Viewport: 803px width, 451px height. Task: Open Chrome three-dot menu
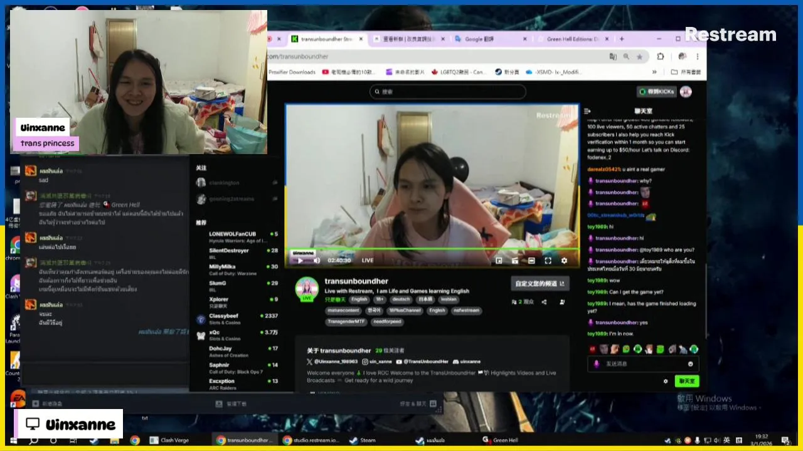pyautogui.click(x=697, y=56)
